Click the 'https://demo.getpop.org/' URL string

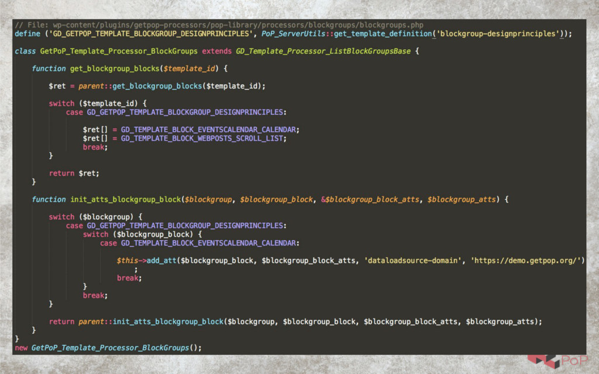[x=526, y=261]
